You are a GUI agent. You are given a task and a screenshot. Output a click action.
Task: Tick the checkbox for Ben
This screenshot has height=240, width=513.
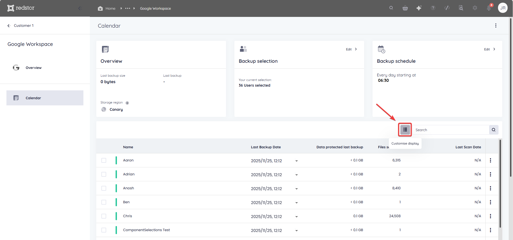point(104,202)
